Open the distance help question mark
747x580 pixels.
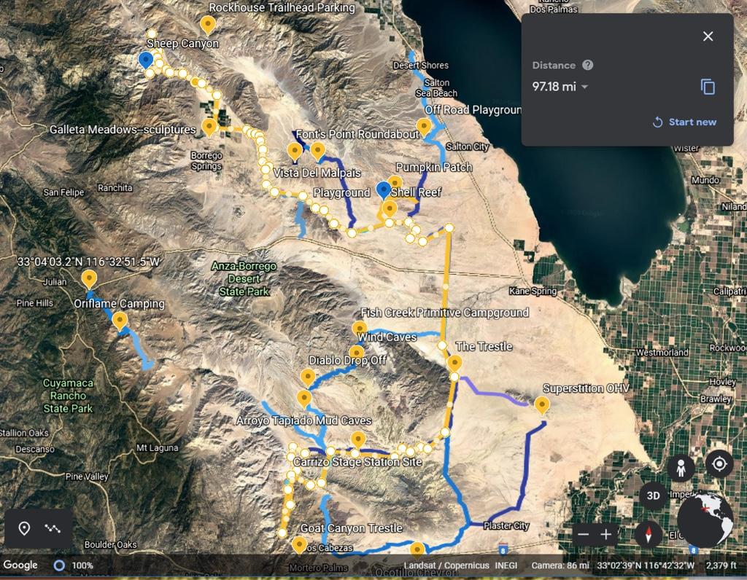coord(588,65)
